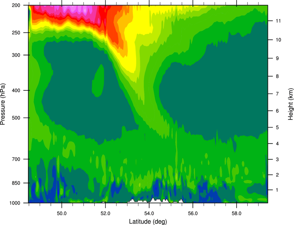This screenshot has height=225, width=294.
Task: Click the 3 km height tick label
Action: (277, 160)
